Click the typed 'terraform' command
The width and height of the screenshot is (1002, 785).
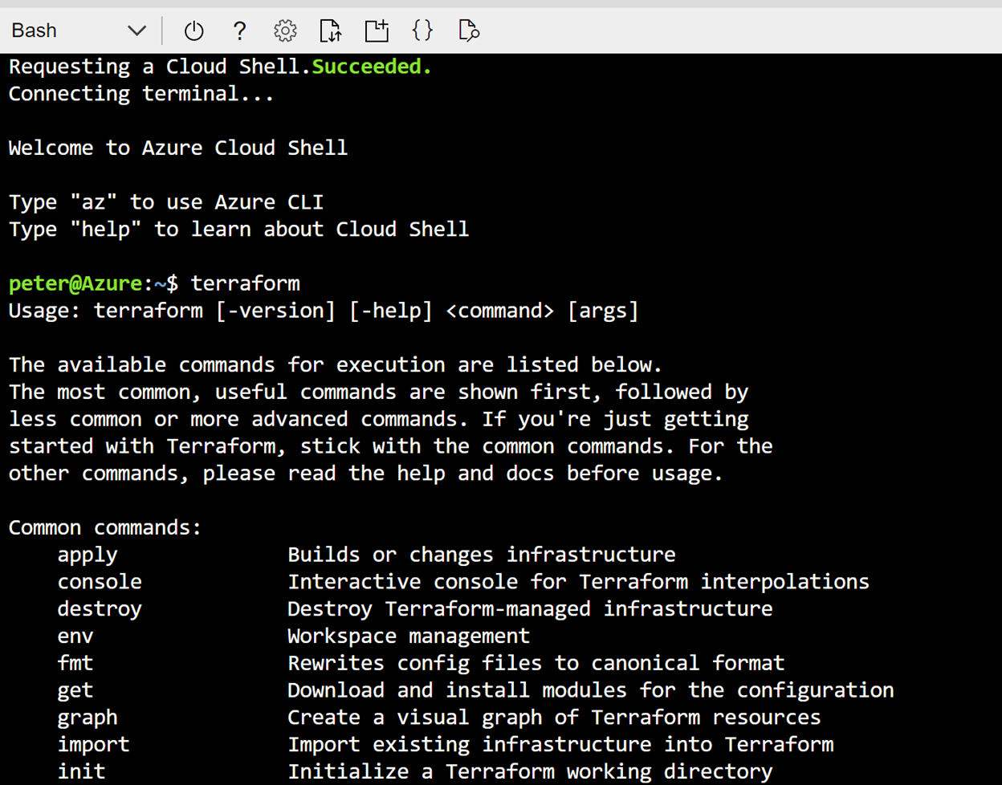point(245,283)
